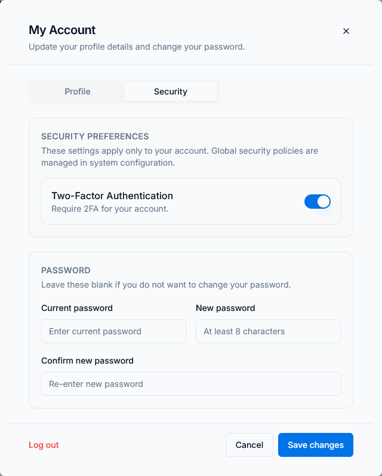382x476 pixels.
Task: Select the Re-enter new password field
Action: click(x=191, y=384)
